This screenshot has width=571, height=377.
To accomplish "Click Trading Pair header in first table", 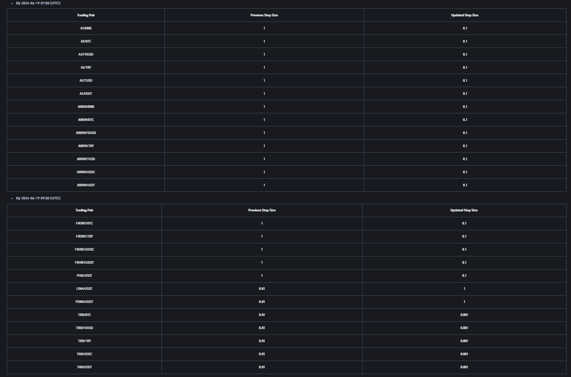I will pyautogui.click(x=86, y=15).
